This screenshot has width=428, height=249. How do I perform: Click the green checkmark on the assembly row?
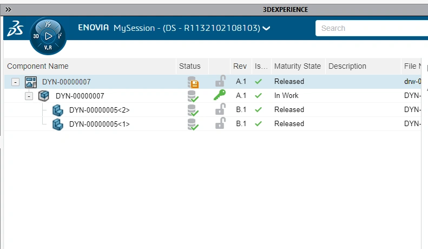point(258,96)
